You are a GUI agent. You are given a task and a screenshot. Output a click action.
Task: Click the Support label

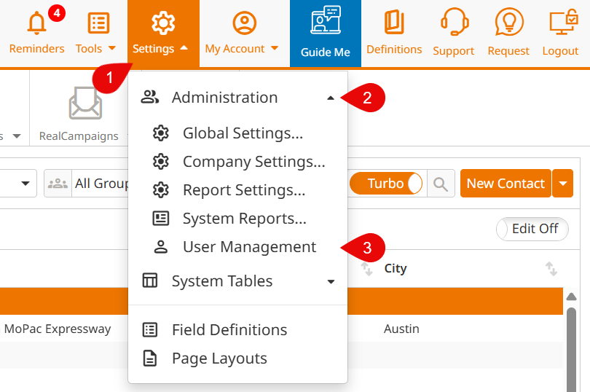pyautogui.click(x=453, y=51)
